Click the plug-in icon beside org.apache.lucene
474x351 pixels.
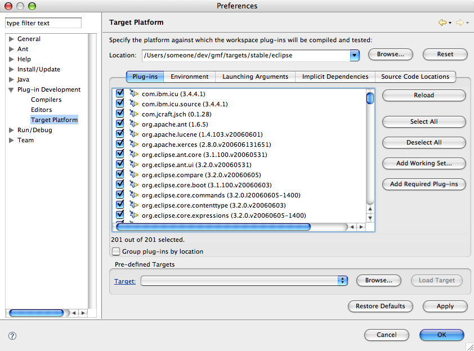(x=134, y=134)
